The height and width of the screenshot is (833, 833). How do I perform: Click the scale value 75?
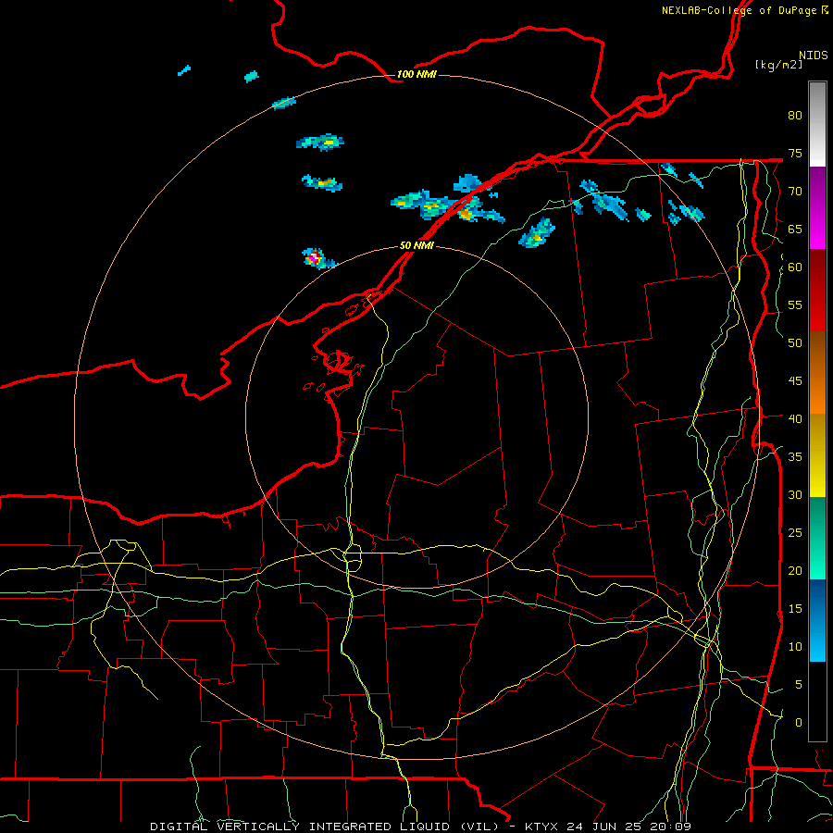pos(795,153)
